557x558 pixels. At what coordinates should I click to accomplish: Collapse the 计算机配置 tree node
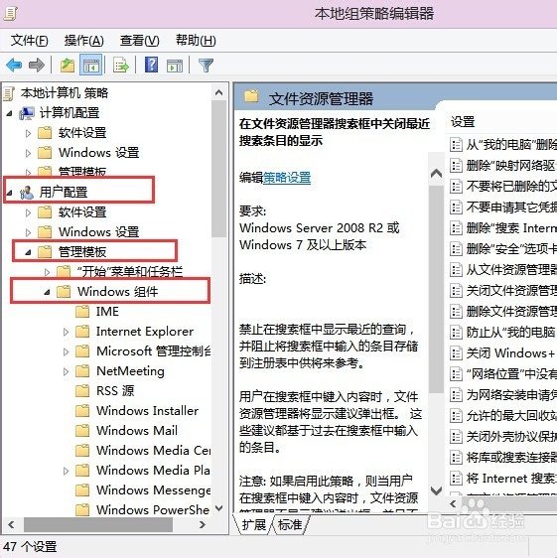(x=10, y=113)
